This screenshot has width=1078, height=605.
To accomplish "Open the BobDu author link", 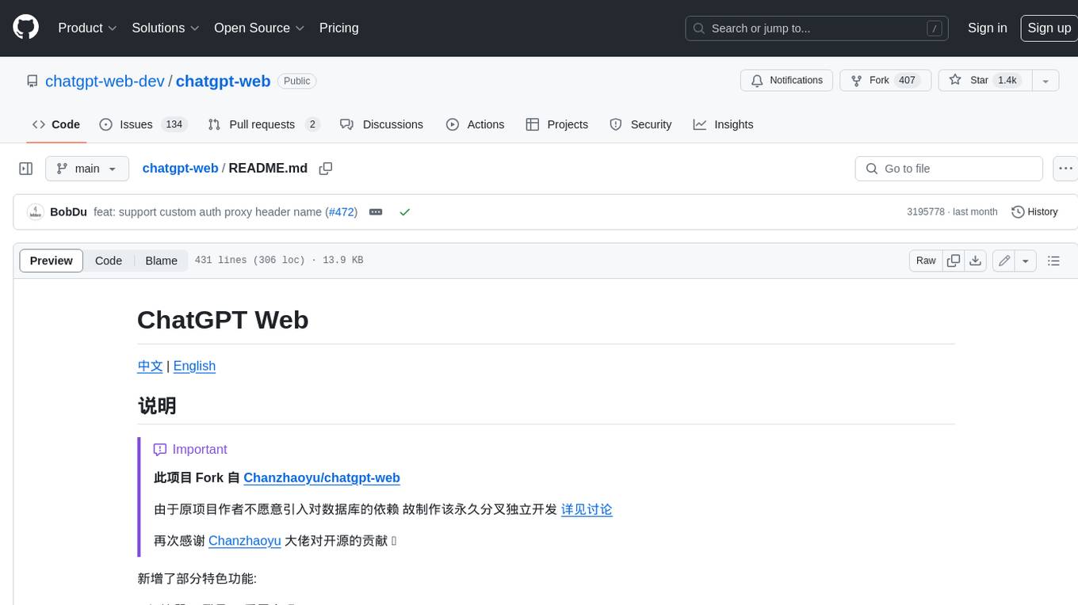I will [x=68, y=212].
